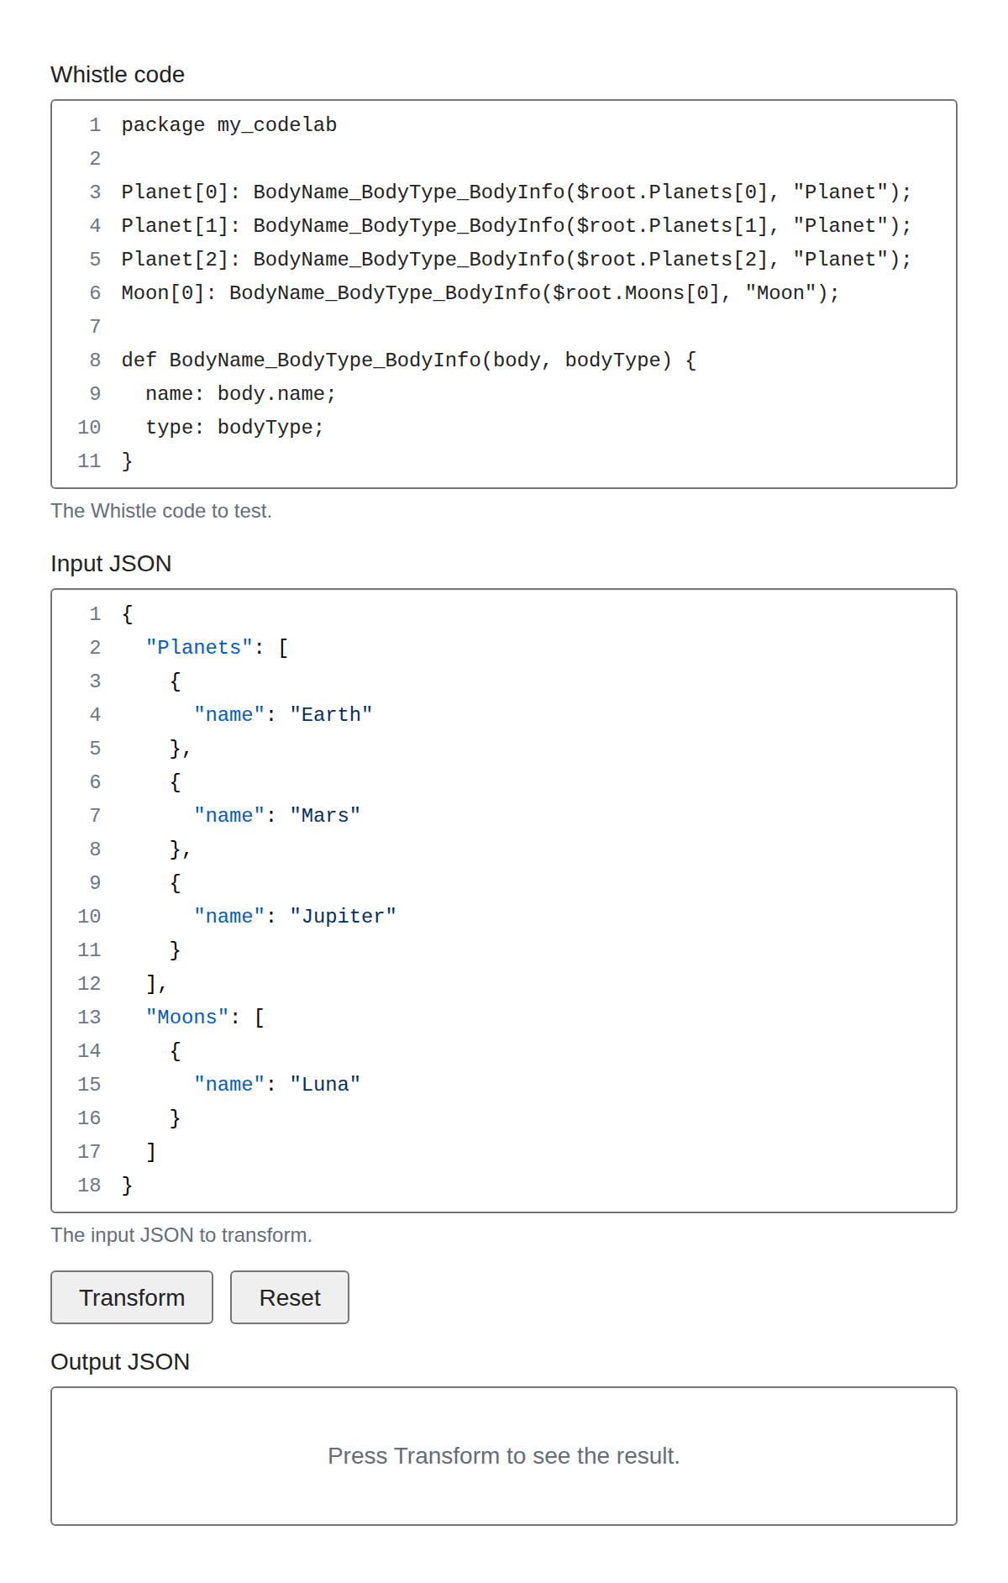Place cursor on package my_codelab line
Image resolution: width=1008 pixels, height=1583 pixels.
tap(229, 125)
